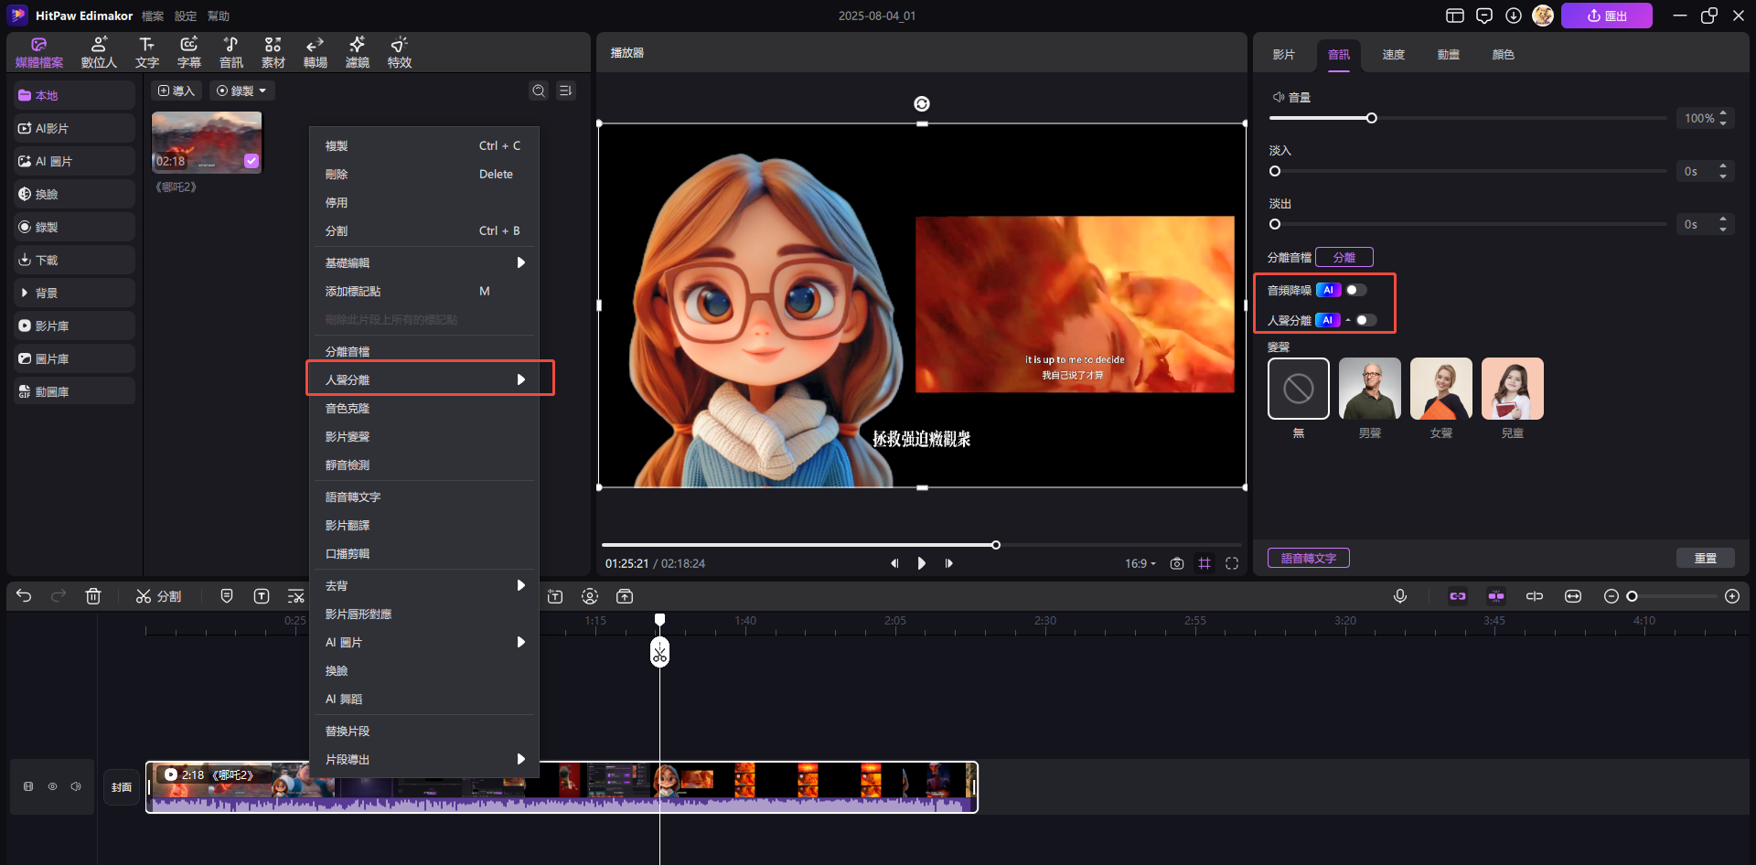The height and width of the screenshot is (865, 1756).
Task: Open the 濾鏡 filters tool
Action: point(357,52)
